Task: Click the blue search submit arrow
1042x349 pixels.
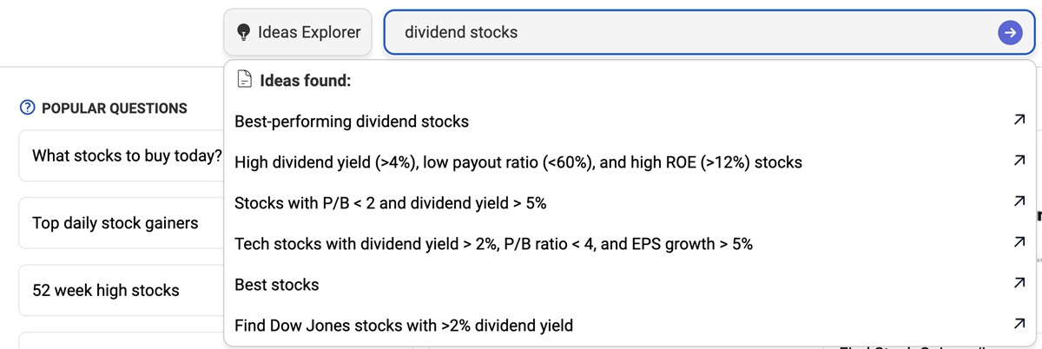Action: point(1008,32)
